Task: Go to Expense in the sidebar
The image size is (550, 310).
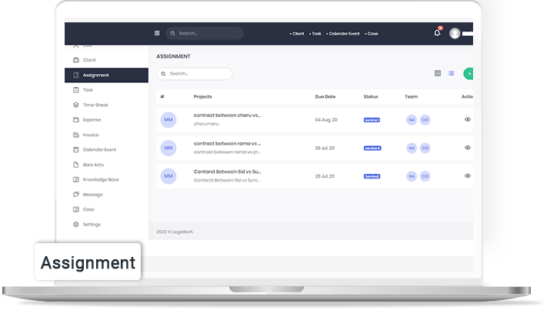Action: pos(92,120)
